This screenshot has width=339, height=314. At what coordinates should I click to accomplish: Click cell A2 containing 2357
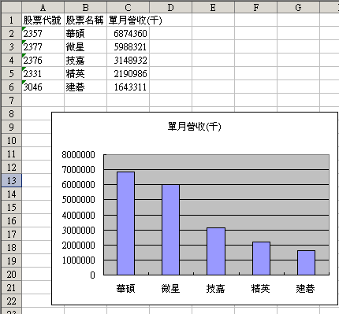coord(43,33)
